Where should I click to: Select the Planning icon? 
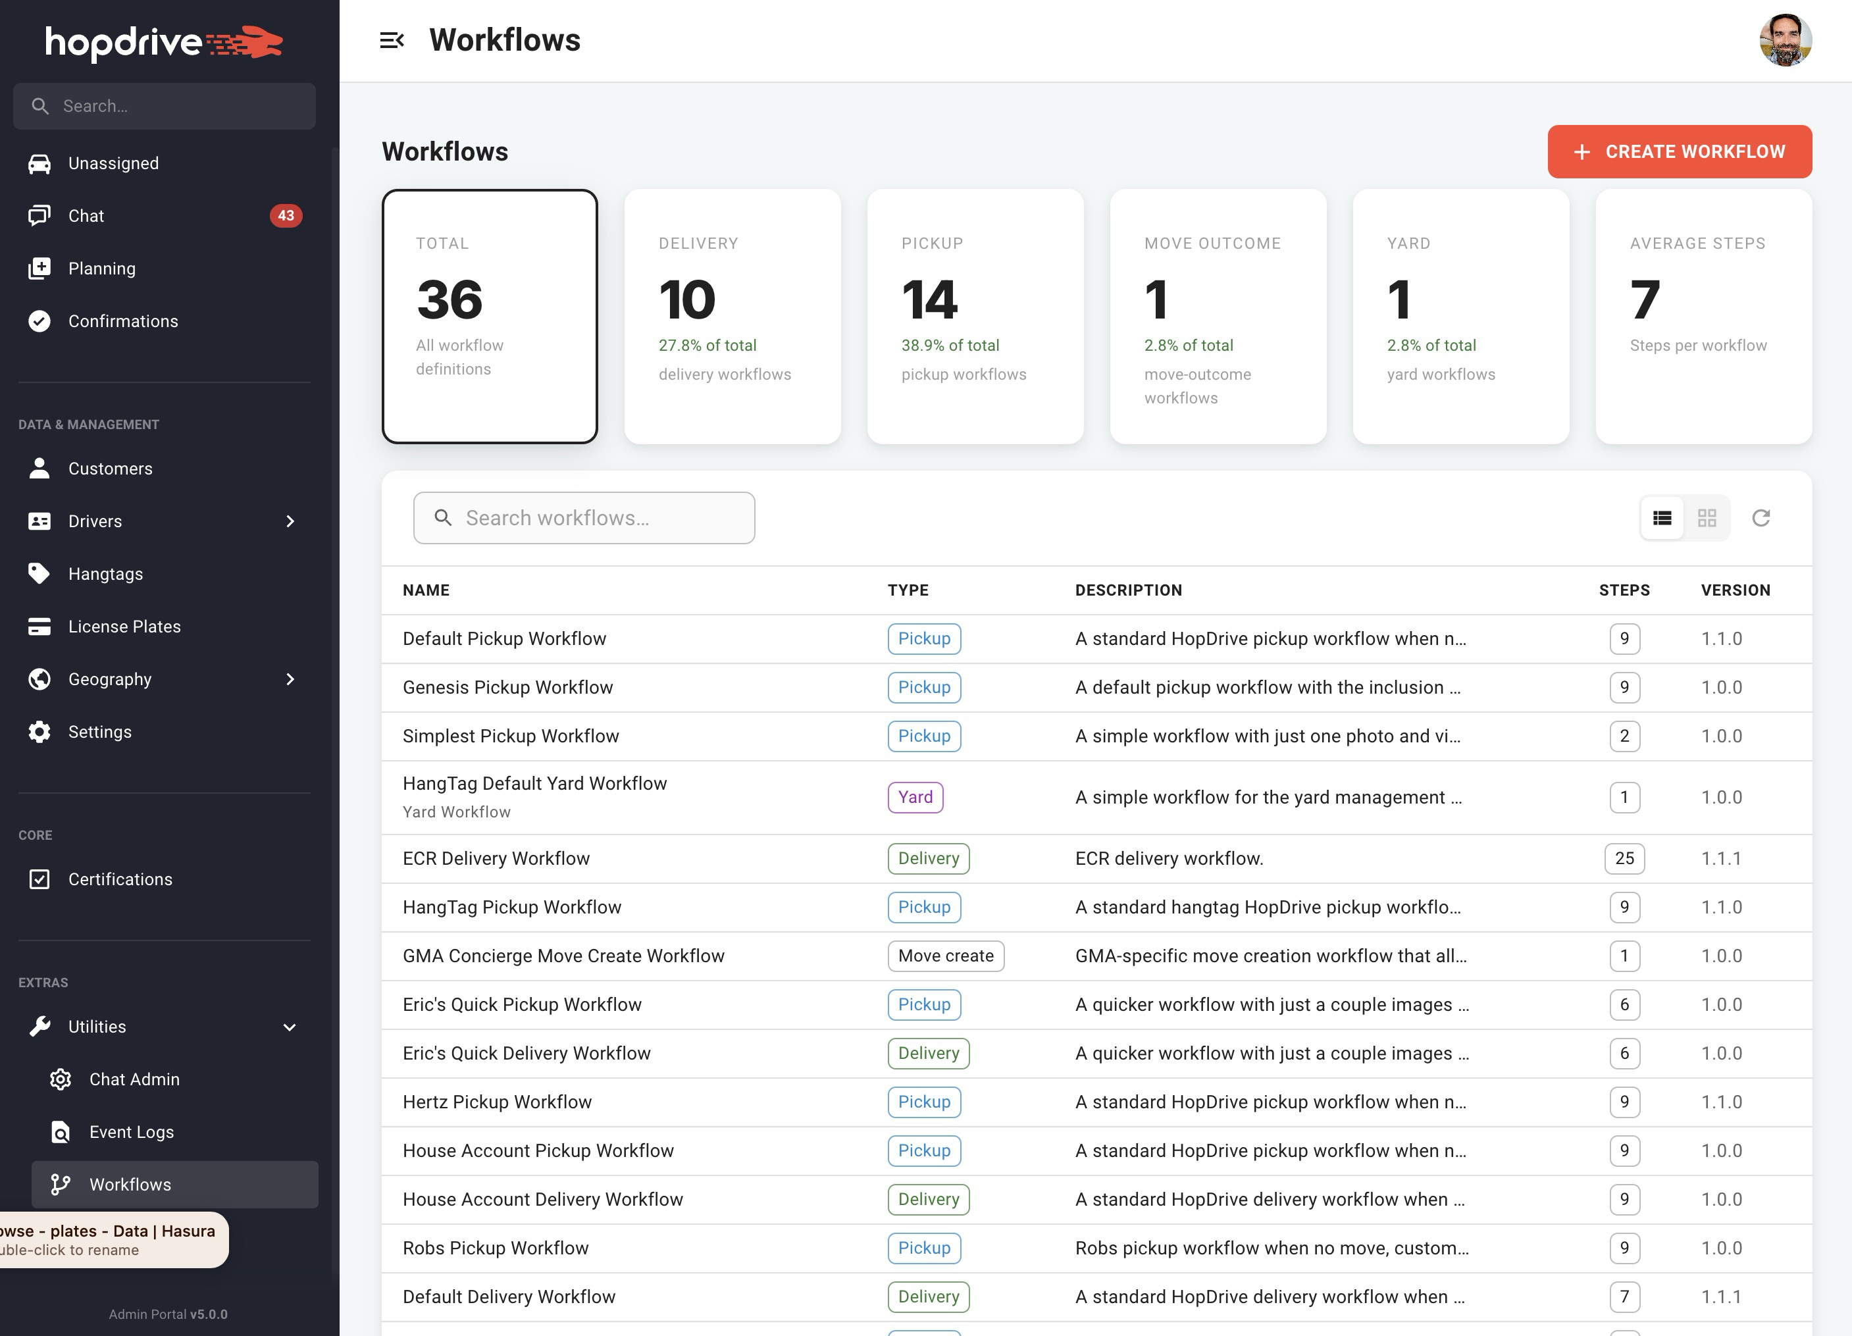click(x=40, y=268)
